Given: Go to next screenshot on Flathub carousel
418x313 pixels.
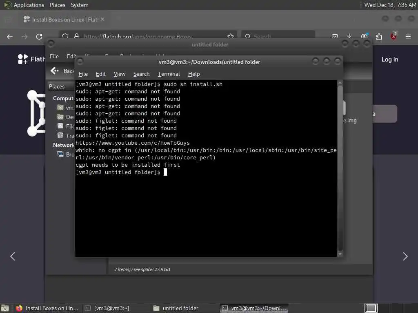Looking at the screenshot, I should click(405, 256).
